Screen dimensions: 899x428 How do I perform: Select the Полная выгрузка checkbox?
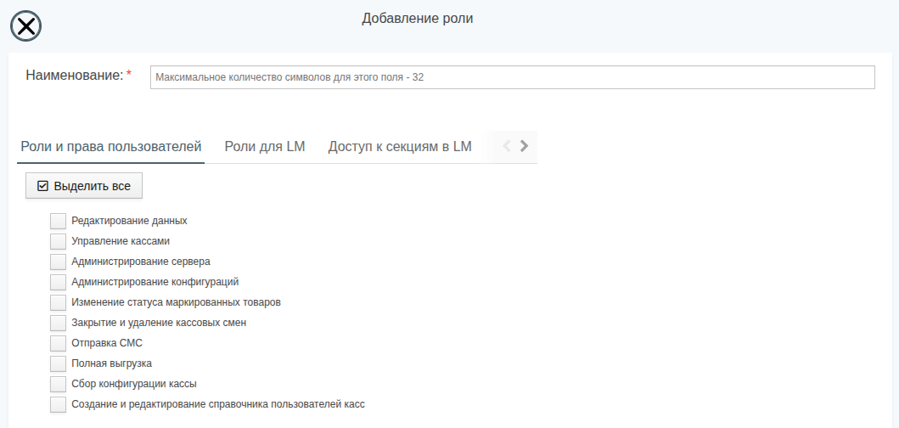58,363
